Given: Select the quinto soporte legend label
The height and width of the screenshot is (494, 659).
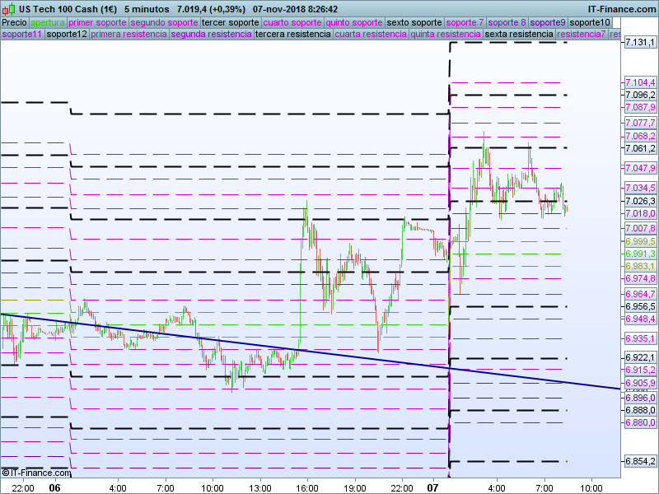Looking at the screenshot, I should [x=354, y=22].
